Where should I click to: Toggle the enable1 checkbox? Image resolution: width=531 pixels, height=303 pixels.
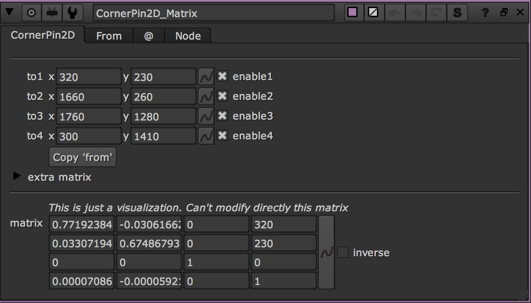(x=222, y=76)
